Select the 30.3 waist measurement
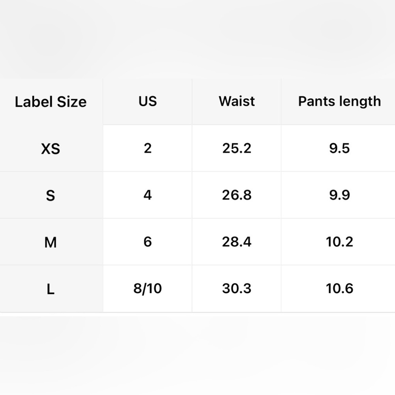The width and height of the screenshot is (395, 395). pos(237,288)
